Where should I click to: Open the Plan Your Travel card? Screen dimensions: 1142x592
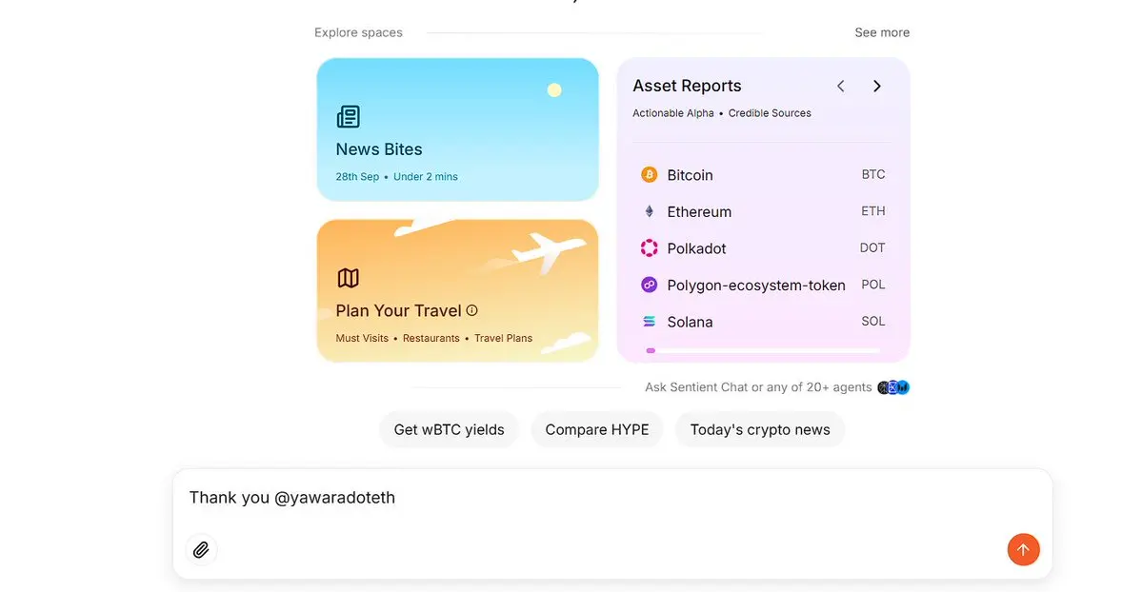pyautogui.click(x=457, y=290)
